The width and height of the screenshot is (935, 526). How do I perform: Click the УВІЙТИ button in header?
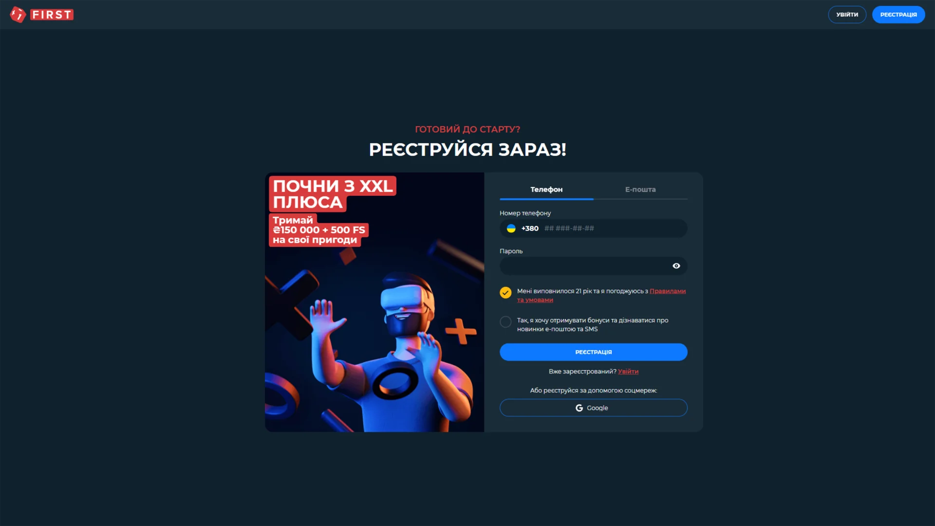tap(847, 15)
